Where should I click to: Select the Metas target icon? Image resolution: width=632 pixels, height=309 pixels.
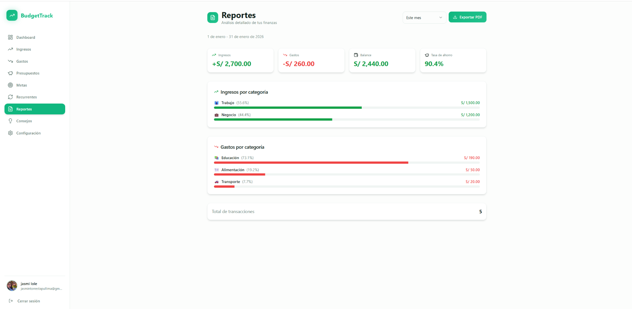pos(10,85)
